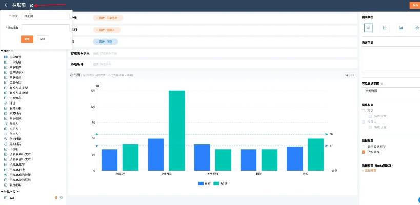This screenshot has height=205, width=420.
Task: Click the orange save button at top right
Action: coord(414,5)
